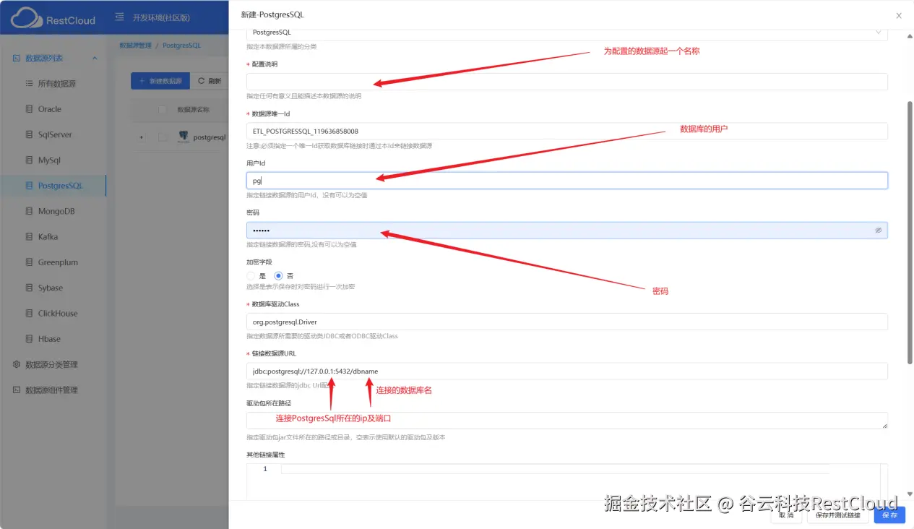
Task: Open MySql data sources
Action: click(49, 160)
